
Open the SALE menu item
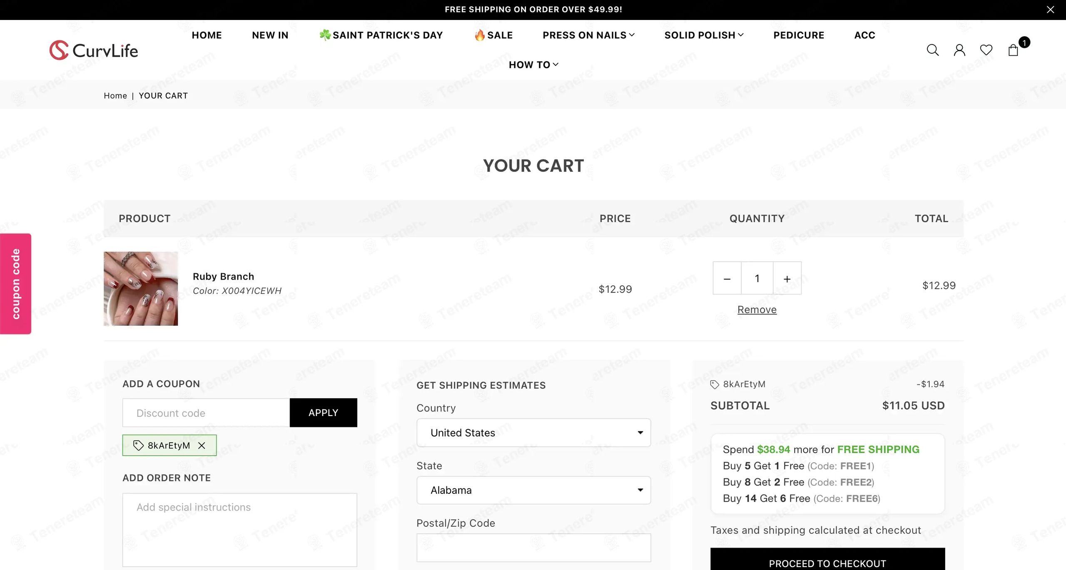(x=493, y=35)
